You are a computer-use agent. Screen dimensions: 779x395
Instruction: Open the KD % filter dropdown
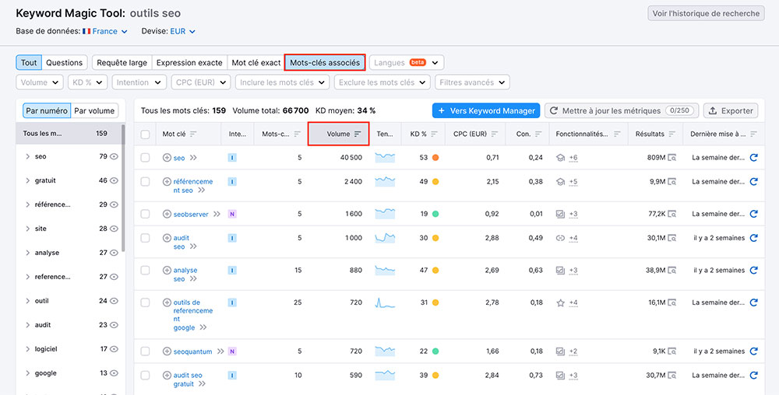coord(87,82)
